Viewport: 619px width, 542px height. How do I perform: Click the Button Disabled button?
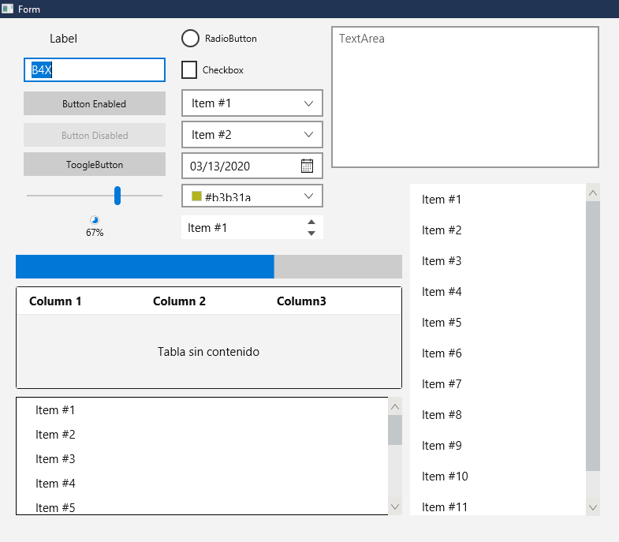coord(95,135)
